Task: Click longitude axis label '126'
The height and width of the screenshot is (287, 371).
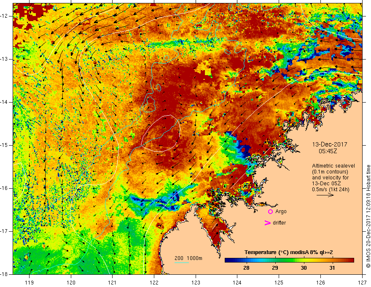Action: (320, 282)
